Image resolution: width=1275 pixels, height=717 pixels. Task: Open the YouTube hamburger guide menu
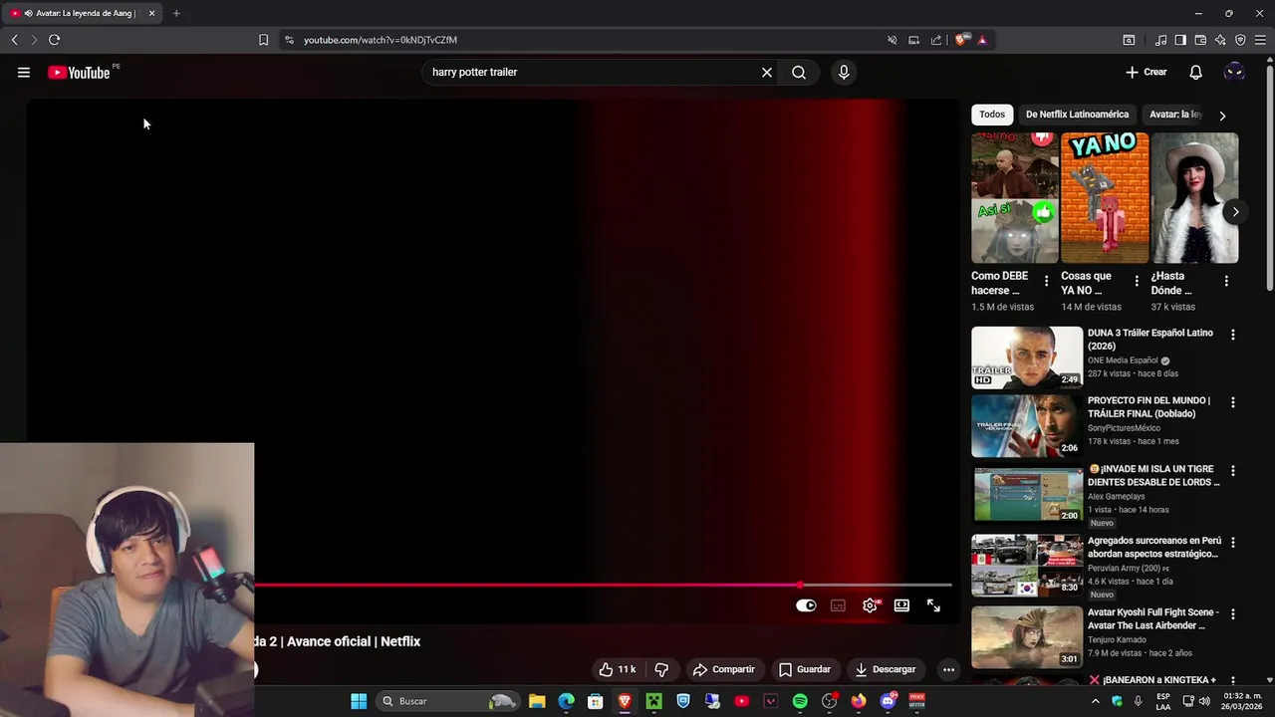point(24,72)
